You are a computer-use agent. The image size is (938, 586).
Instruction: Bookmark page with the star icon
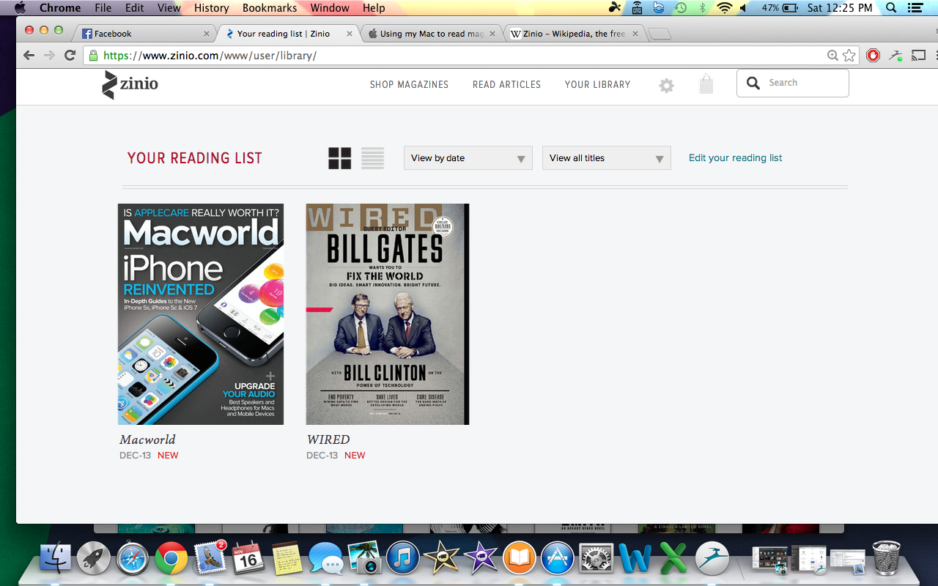click(x=849, y=56)
